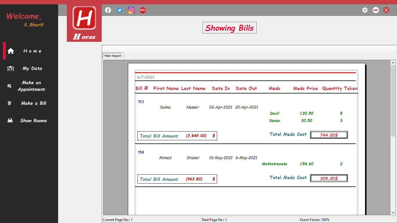The width and height of the screenshot is (397, 223).
Task: Click total meds cost 309.20$
Action: click(x=329, y=178)
